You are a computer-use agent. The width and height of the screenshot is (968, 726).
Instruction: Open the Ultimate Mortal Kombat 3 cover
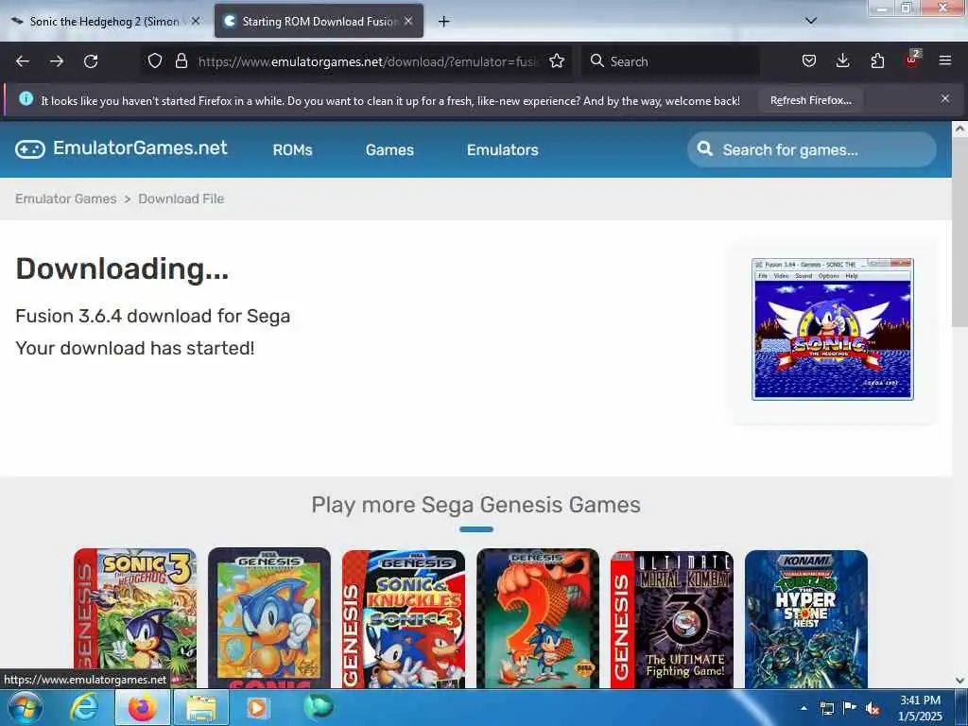[x=672, y=618]
